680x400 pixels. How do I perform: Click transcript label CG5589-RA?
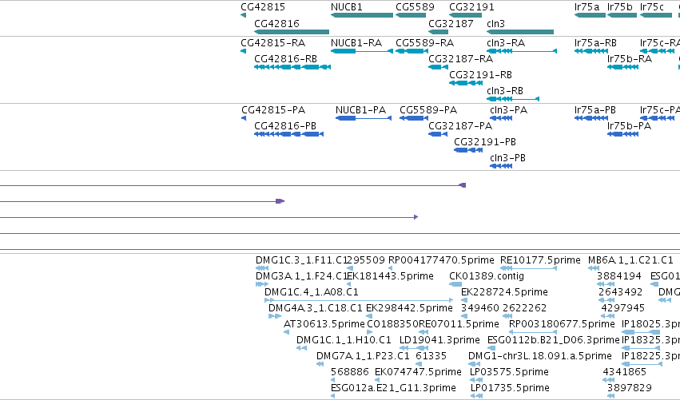(x=424, y=43)
